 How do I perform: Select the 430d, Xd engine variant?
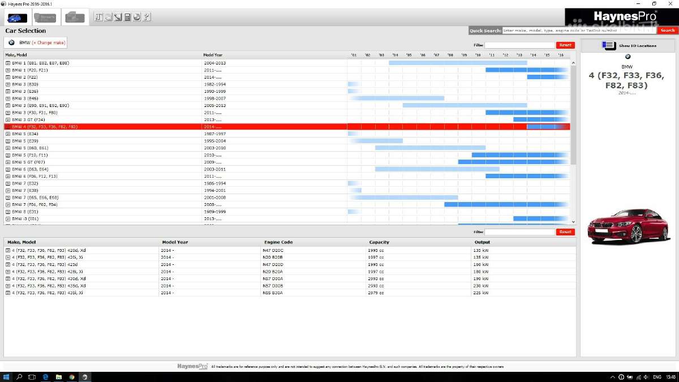click(290, 278)
